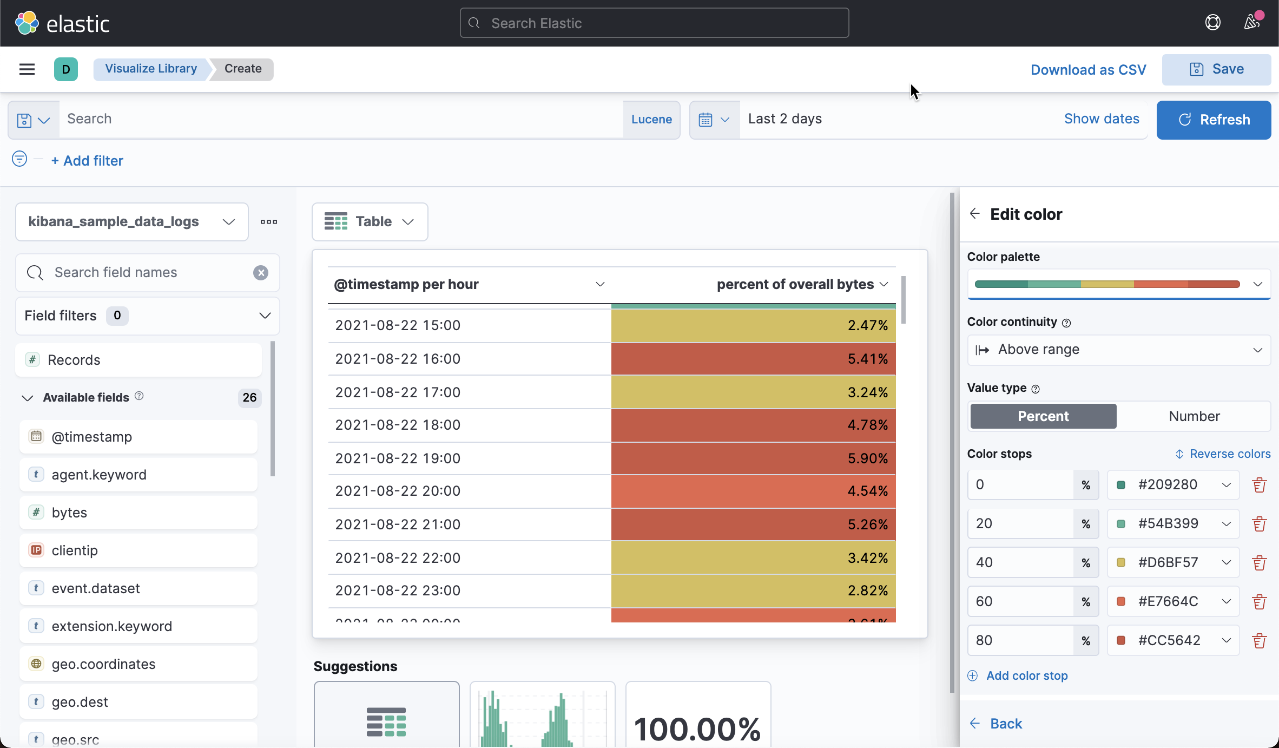
Task: Delete the 80% color stop with trash icon
Action: point(1259,640)
